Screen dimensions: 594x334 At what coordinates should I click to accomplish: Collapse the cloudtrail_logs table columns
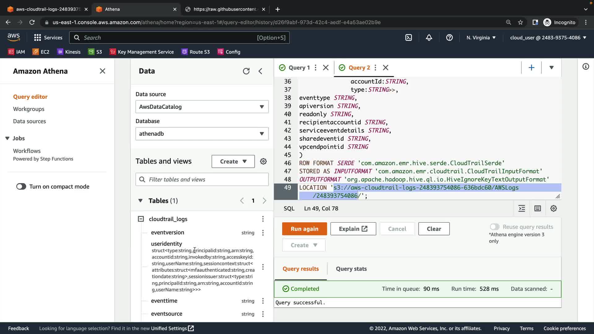[x=141, y=219]
